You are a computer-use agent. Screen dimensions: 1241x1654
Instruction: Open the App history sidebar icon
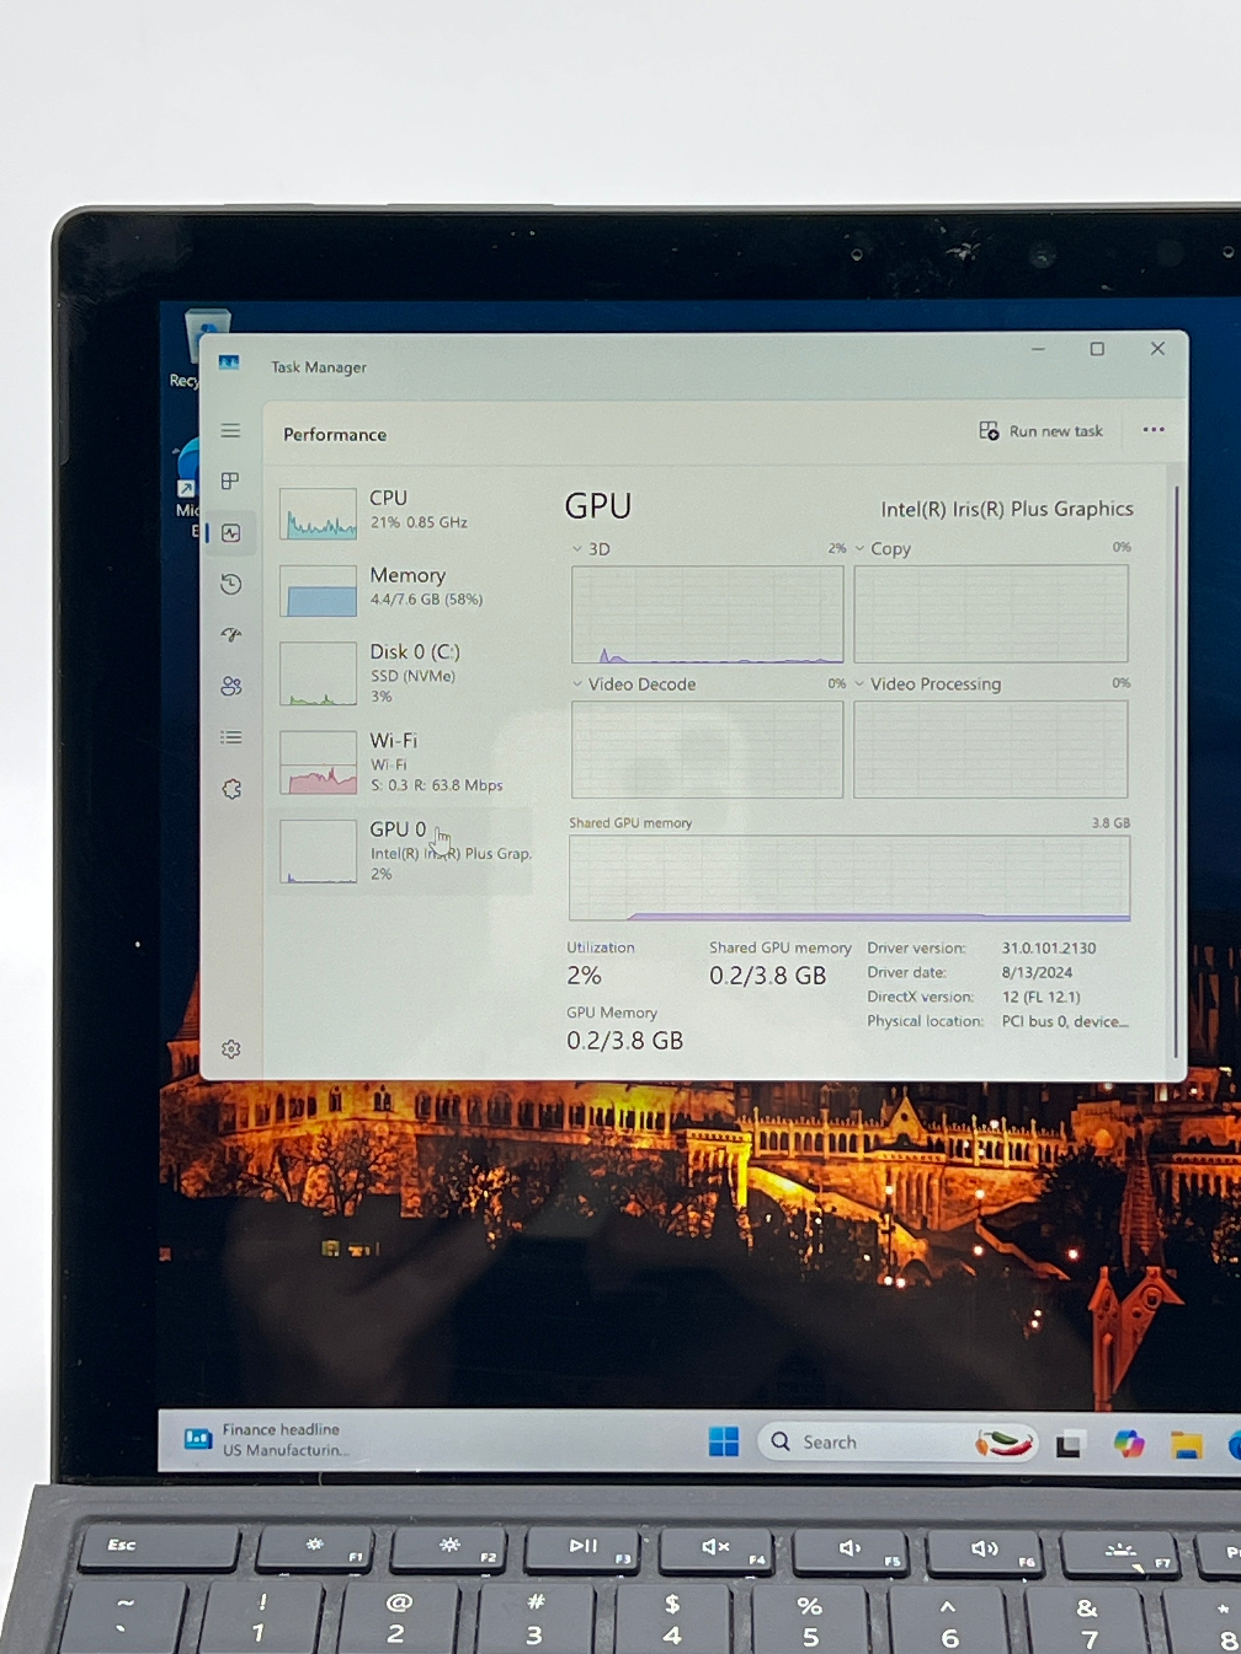[x=231, y=584]
